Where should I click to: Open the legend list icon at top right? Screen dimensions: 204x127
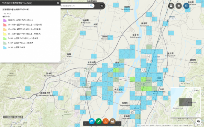(186, 6)
